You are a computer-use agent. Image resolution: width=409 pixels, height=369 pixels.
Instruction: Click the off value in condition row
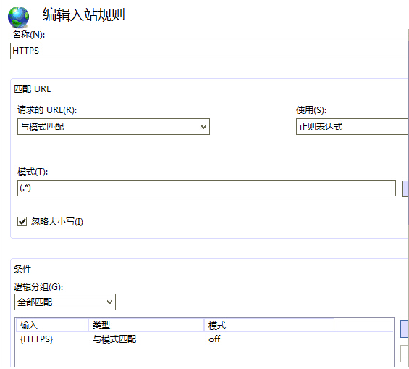coord(214,339)
